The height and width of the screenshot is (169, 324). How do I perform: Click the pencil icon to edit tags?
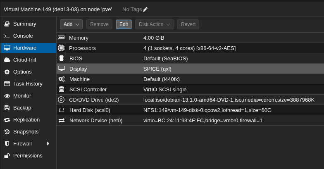pos(145,10)
